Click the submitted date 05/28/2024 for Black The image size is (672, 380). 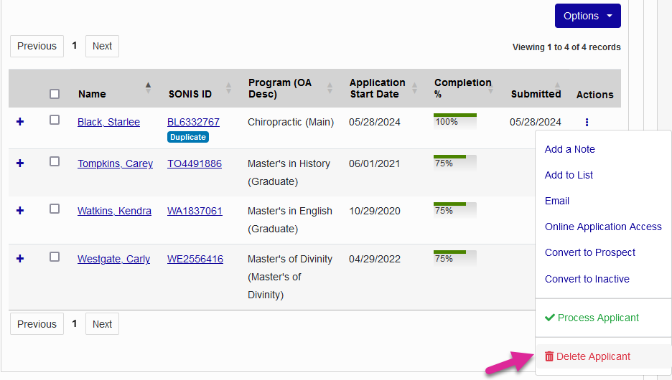click(536, 122)
